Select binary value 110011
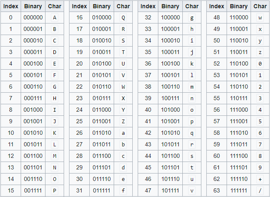Screen dimensions: 270x197 point(239,52)
